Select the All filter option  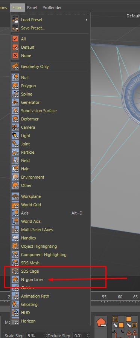pos(50,39)
